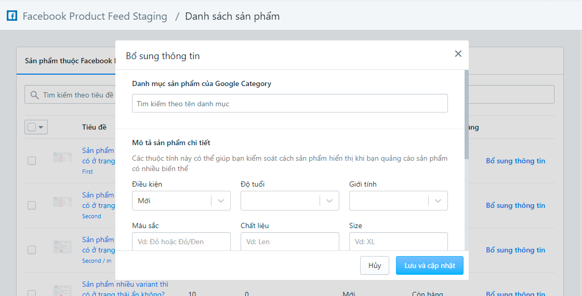582x296 pixels.
Task: Close the Bổ sung thông tin dialog
Action: click(458, 53)
